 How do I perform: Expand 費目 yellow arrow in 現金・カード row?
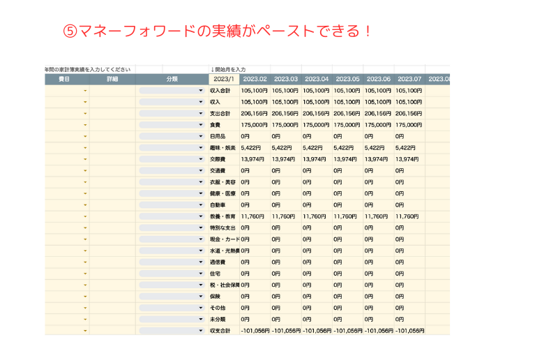[x=85, y=239]
